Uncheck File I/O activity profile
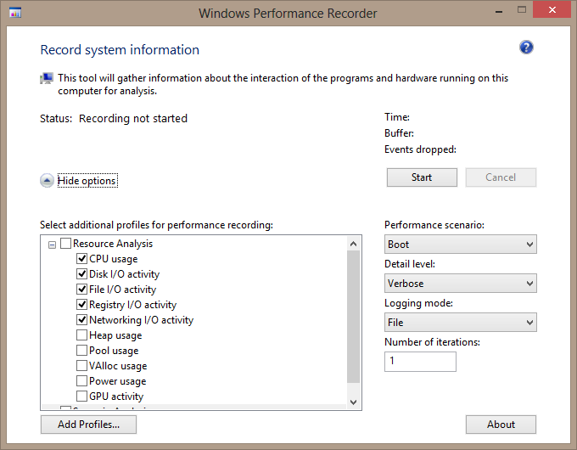 81,290
